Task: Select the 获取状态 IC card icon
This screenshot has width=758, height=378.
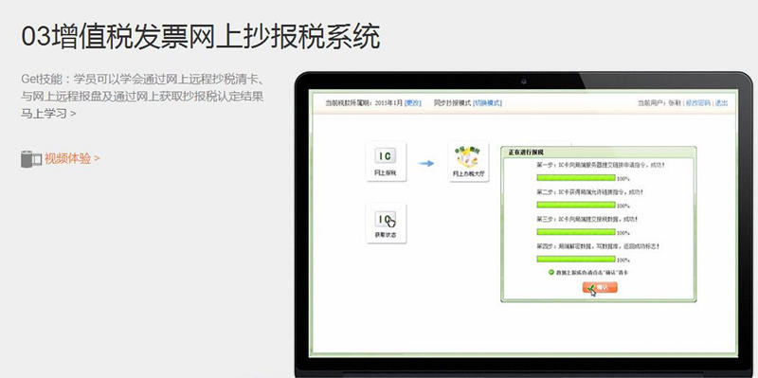Action: click(x=386, y=224)
